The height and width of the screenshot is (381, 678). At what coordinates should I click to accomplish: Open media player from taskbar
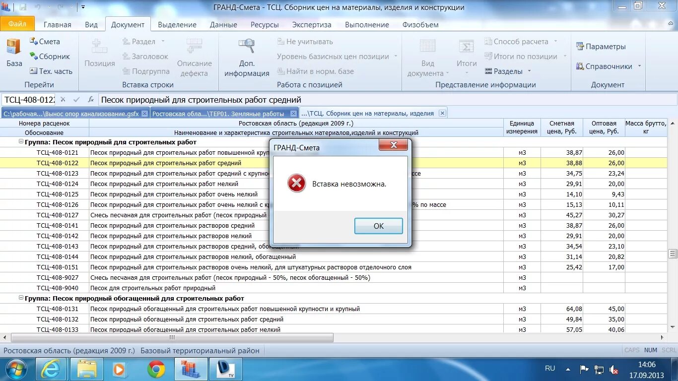click(119, 369)
